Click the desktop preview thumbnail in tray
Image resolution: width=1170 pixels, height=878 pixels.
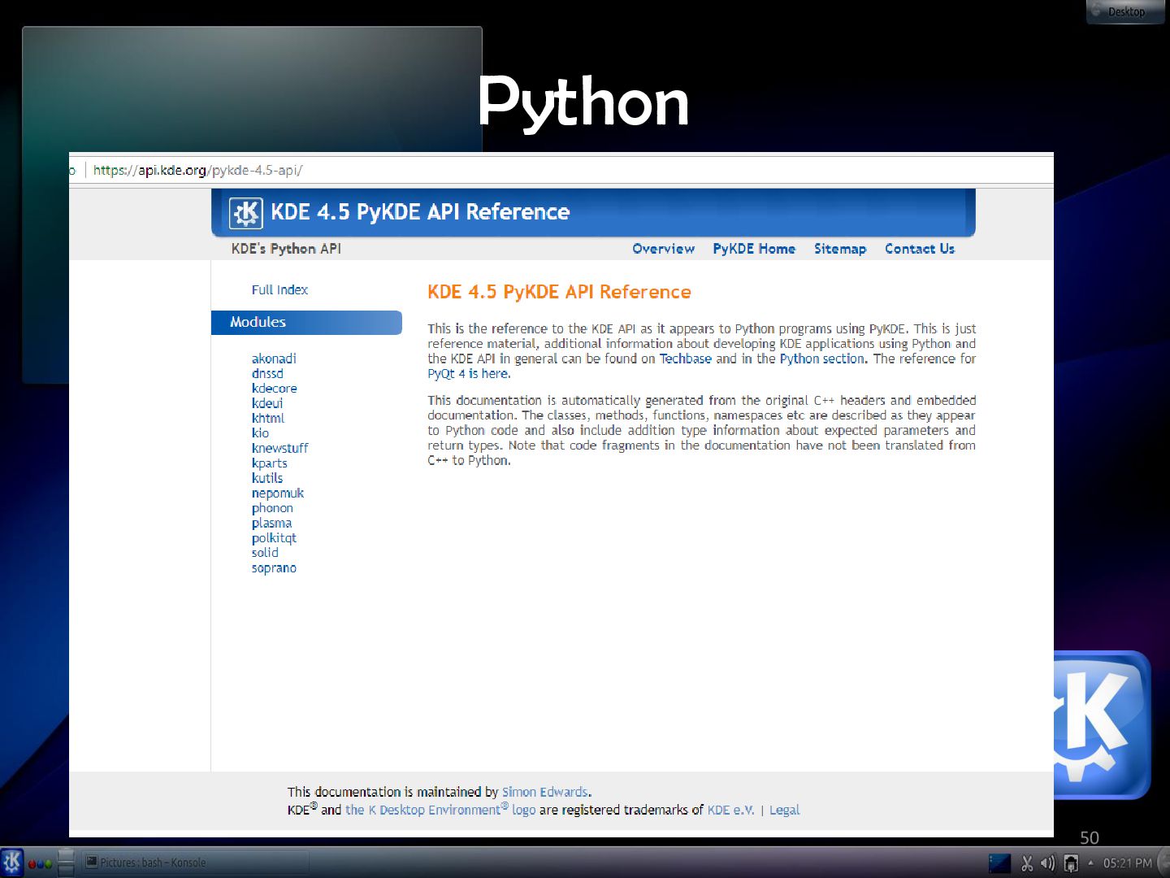(x=999, y=863)
